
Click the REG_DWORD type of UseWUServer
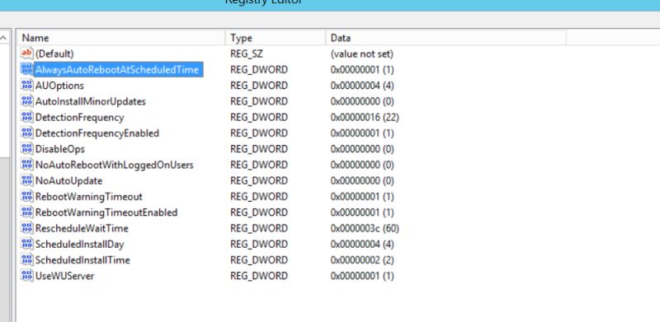pyautogui.click(x=259, y=276)
